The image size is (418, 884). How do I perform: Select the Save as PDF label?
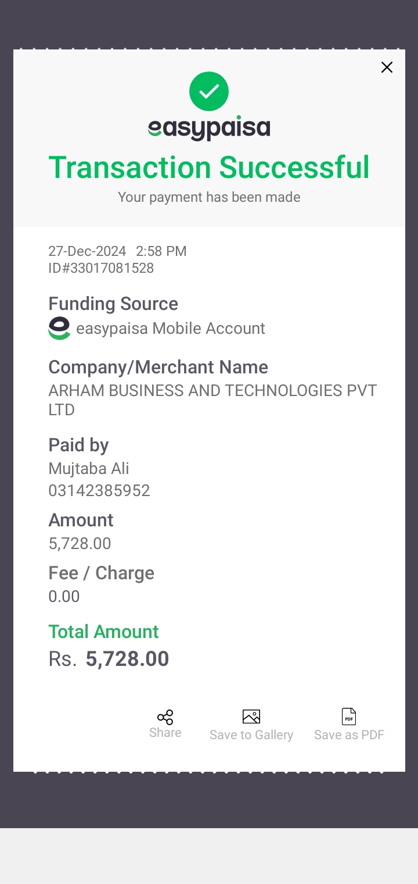pos(349,735)
